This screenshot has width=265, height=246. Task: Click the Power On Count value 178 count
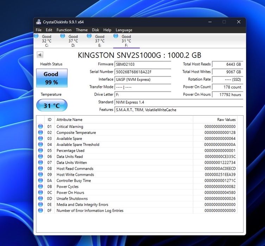pos(228,87)
